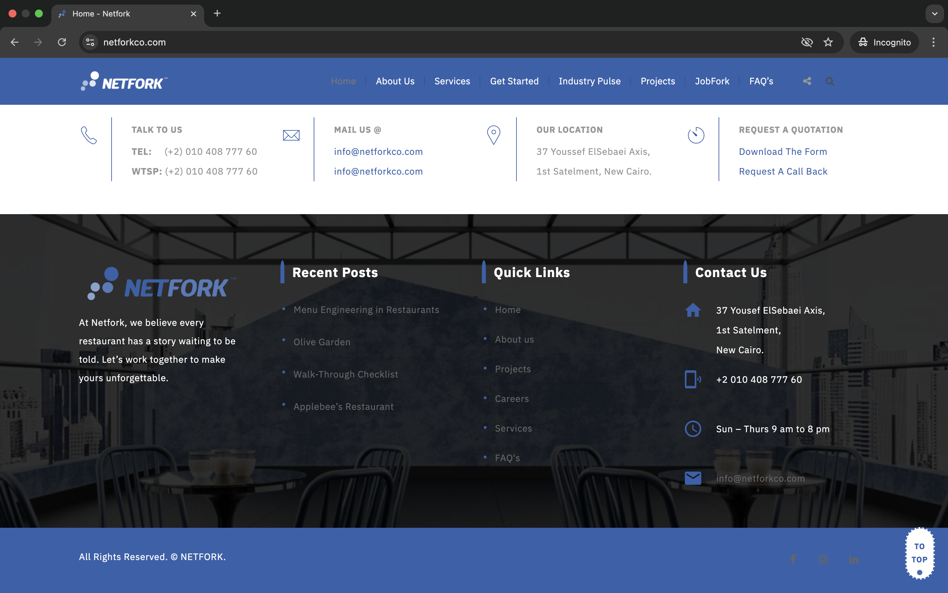Open the FAQ's header menu item

click(761, 81)
